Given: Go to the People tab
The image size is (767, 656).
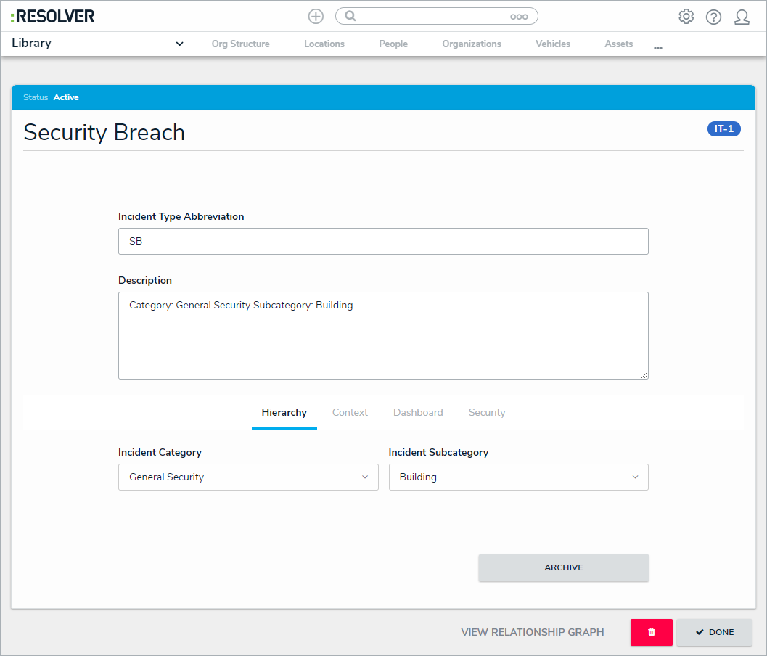Looking at the screenshot, I should (x=393, y=44).
